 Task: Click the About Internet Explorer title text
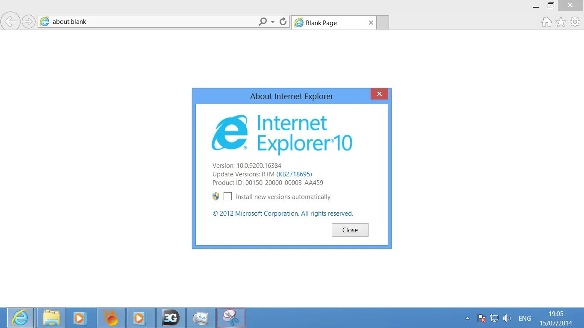[292, 96]
